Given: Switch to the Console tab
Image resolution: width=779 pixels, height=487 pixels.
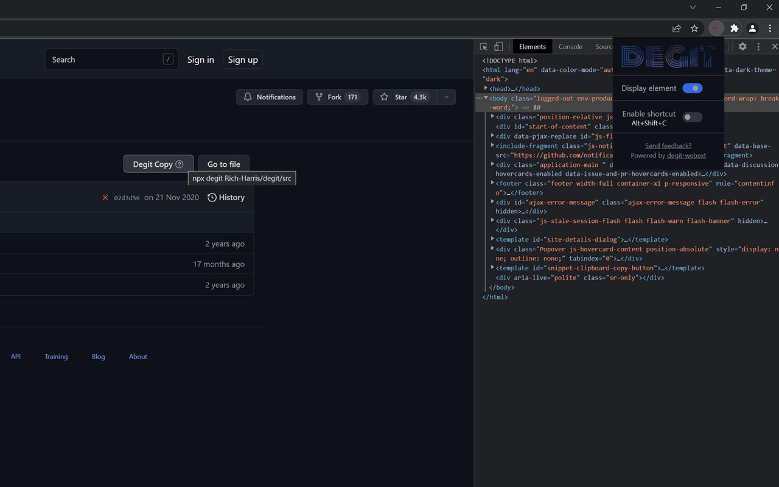Looking at the screenshot, I should (x=570, y=46).
